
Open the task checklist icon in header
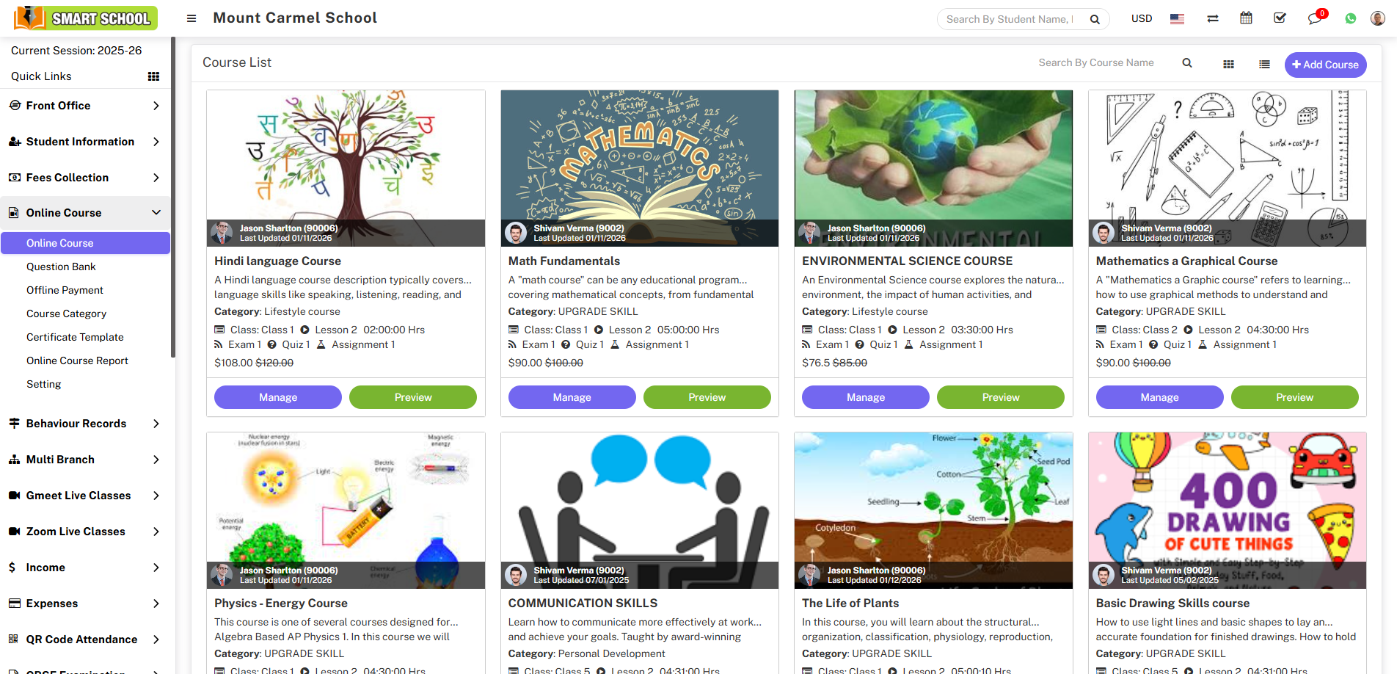pyautogui.click(x=1280, y=18)
